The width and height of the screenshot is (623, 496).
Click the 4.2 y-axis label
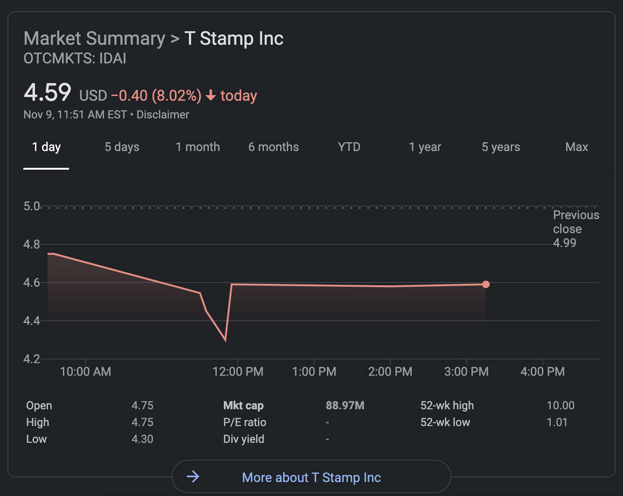pyautogui.click(x=32, y=359)
